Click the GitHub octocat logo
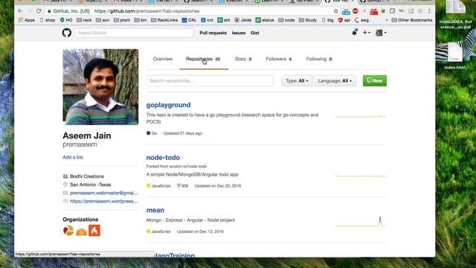Image resolution: width=476 pixels, height=268 pixels. click(x=67, y=33)
